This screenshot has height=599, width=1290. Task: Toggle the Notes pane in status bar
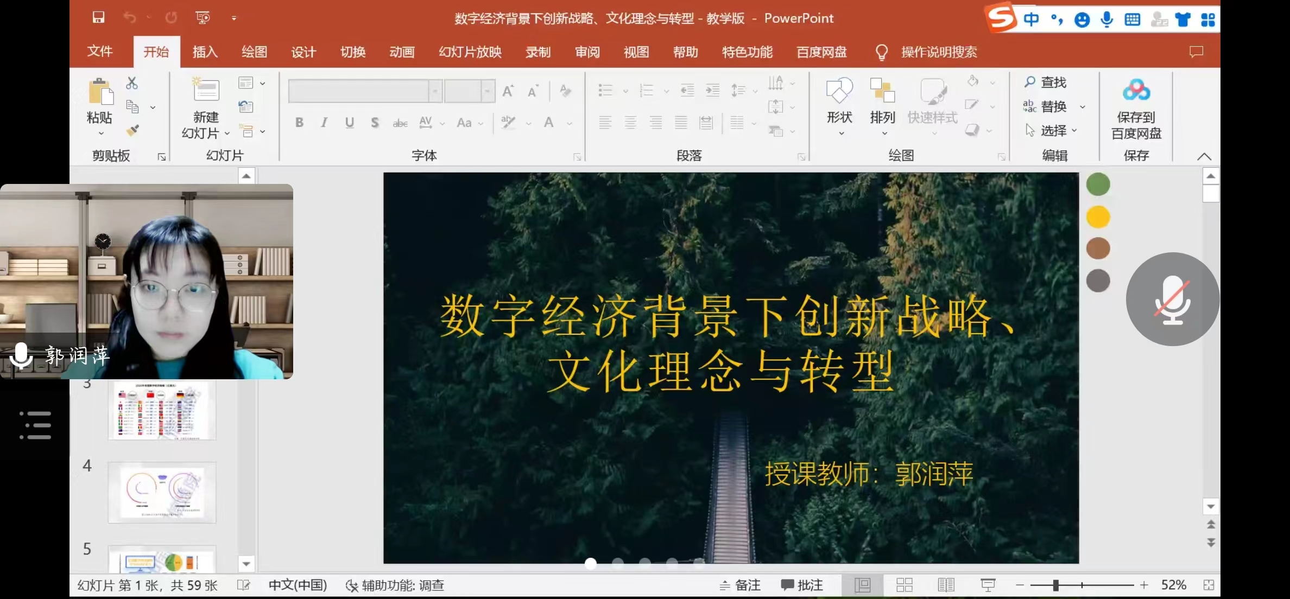(739, 585)
